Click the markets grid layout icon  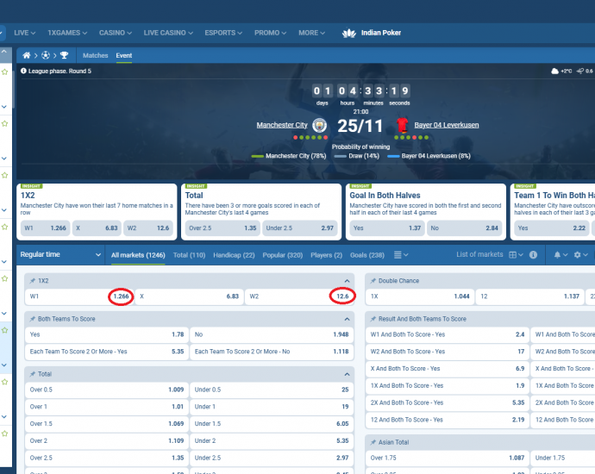pos(516,255)
